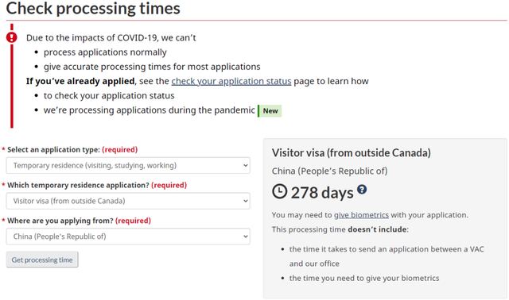509x300 pixels.
Task: Click the Where are you applying from label
Action: point(60,221)
